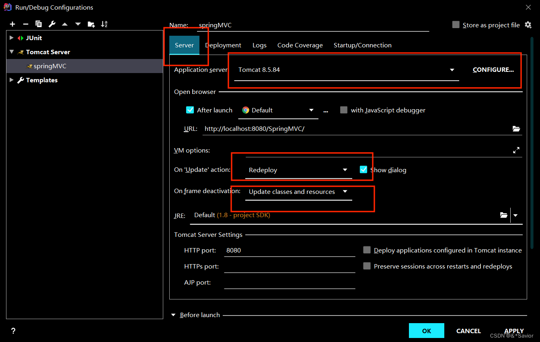Open help question mark icon

pyautogui.click(x=13, y=331)
